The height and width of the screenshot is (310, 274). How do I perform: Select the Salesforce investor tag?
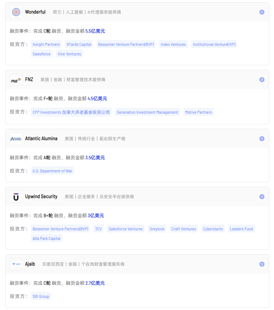click(x=41, y=54)
